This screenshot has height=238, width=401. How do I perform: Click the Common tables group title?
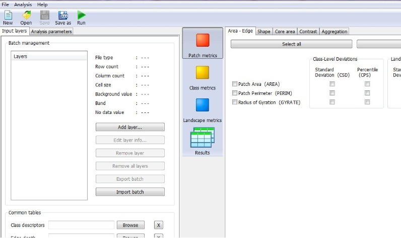coord(25,212)
